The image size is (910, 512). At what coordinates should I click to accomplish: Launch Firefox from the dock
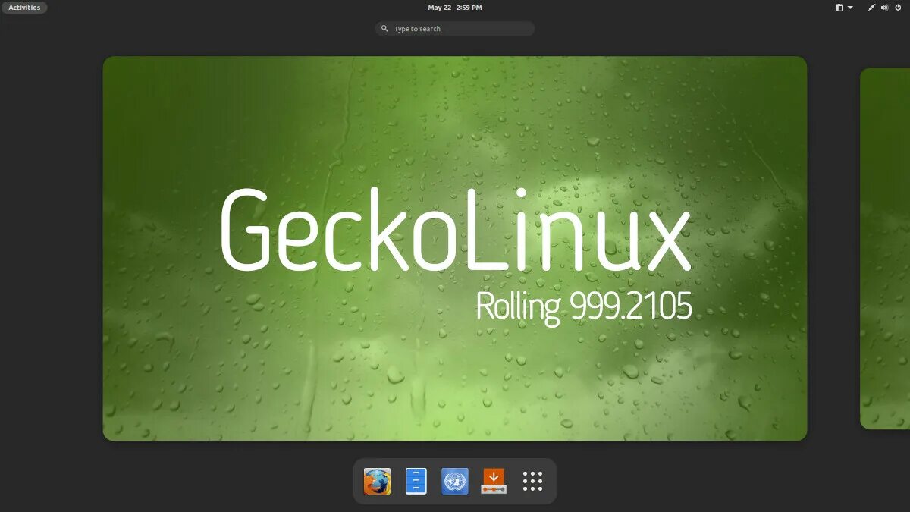point(377,481)
